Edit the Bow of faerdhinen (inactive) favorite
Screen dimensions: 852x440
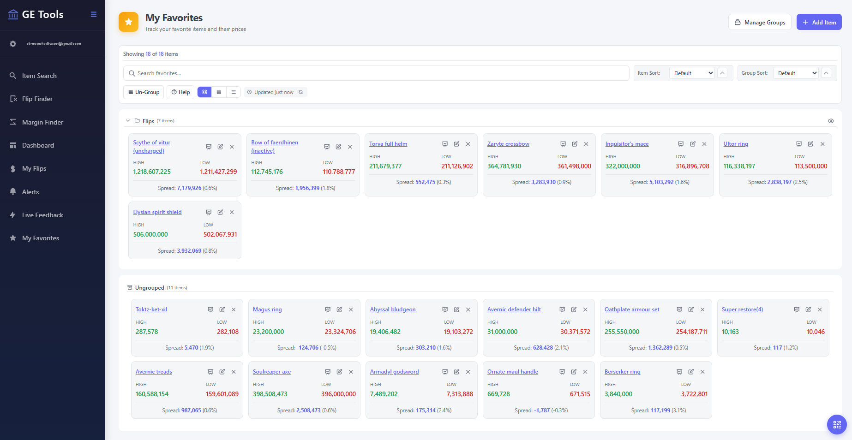(338, 147)
